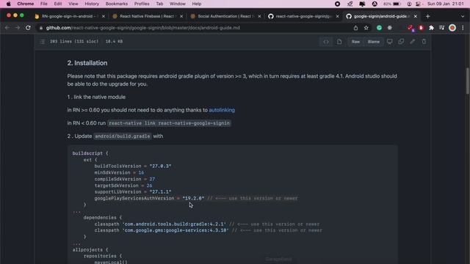Click the GitHub file outline menu icon
The height and width of the screenshot is (264, 470).
click(x=43, y=42)
